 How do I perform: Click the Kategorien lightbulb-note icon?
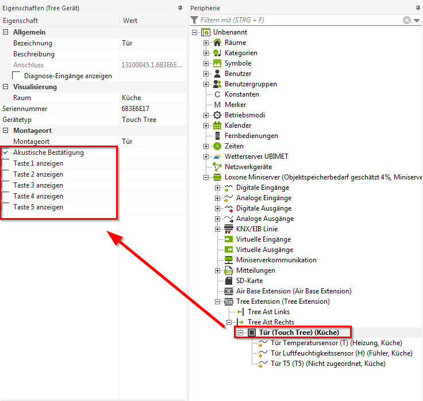tap(217, 53)
